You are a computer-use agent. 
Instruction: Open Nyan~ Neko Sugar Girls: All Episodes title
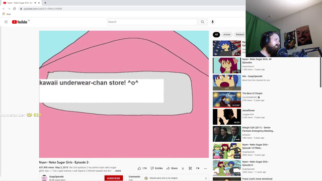(257, 61)
